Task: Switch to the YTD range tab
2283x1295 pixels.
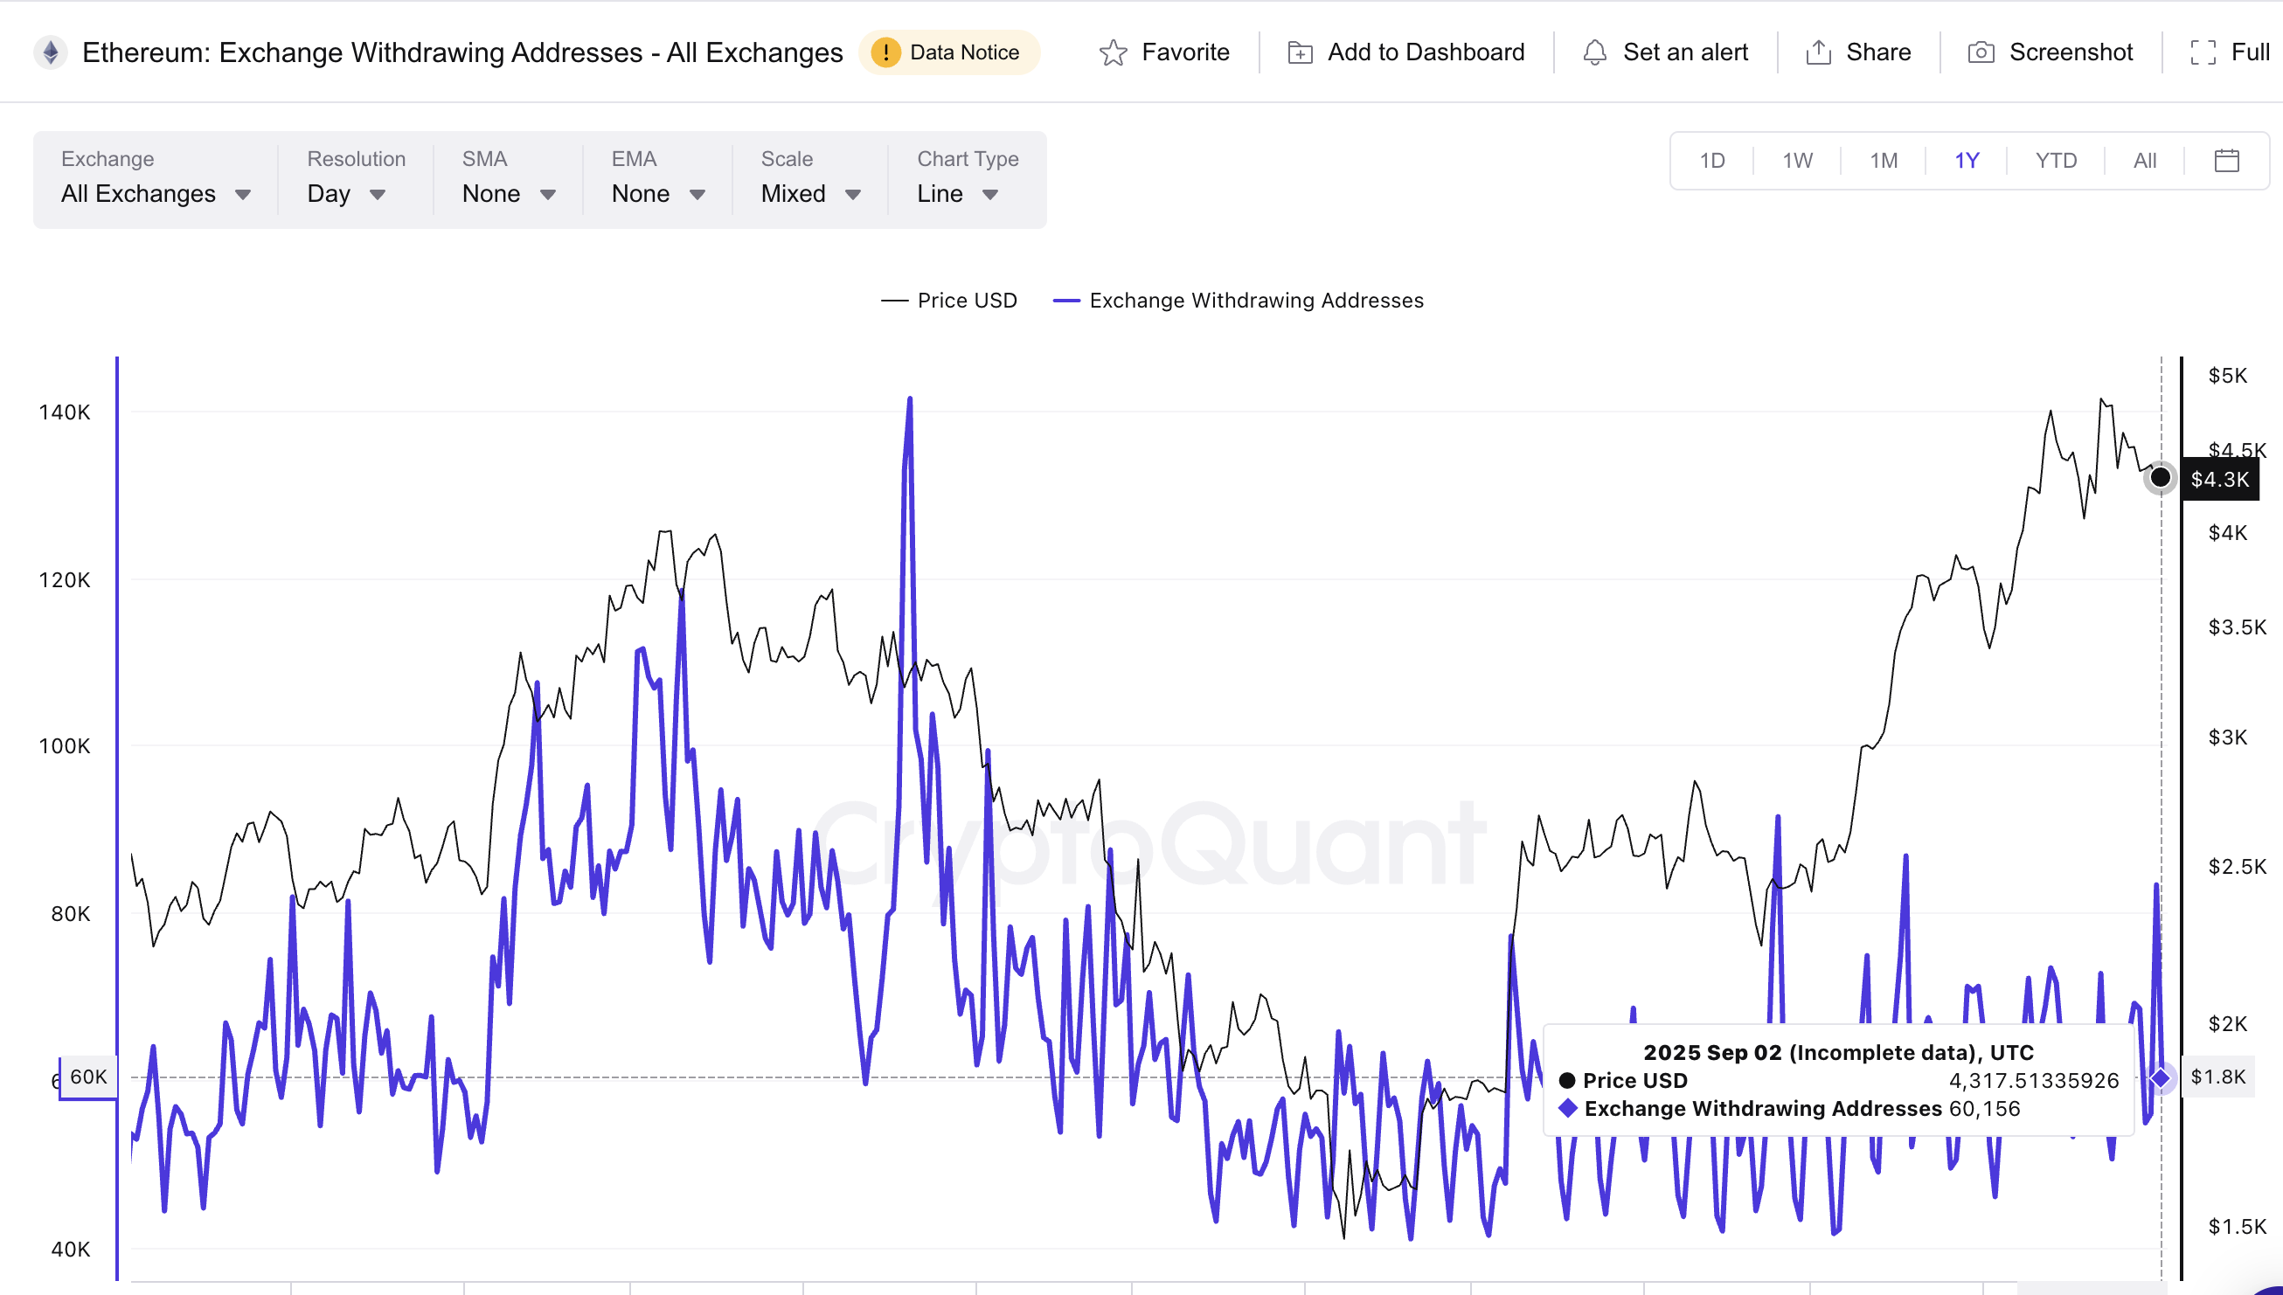Action: point(2056,160)
